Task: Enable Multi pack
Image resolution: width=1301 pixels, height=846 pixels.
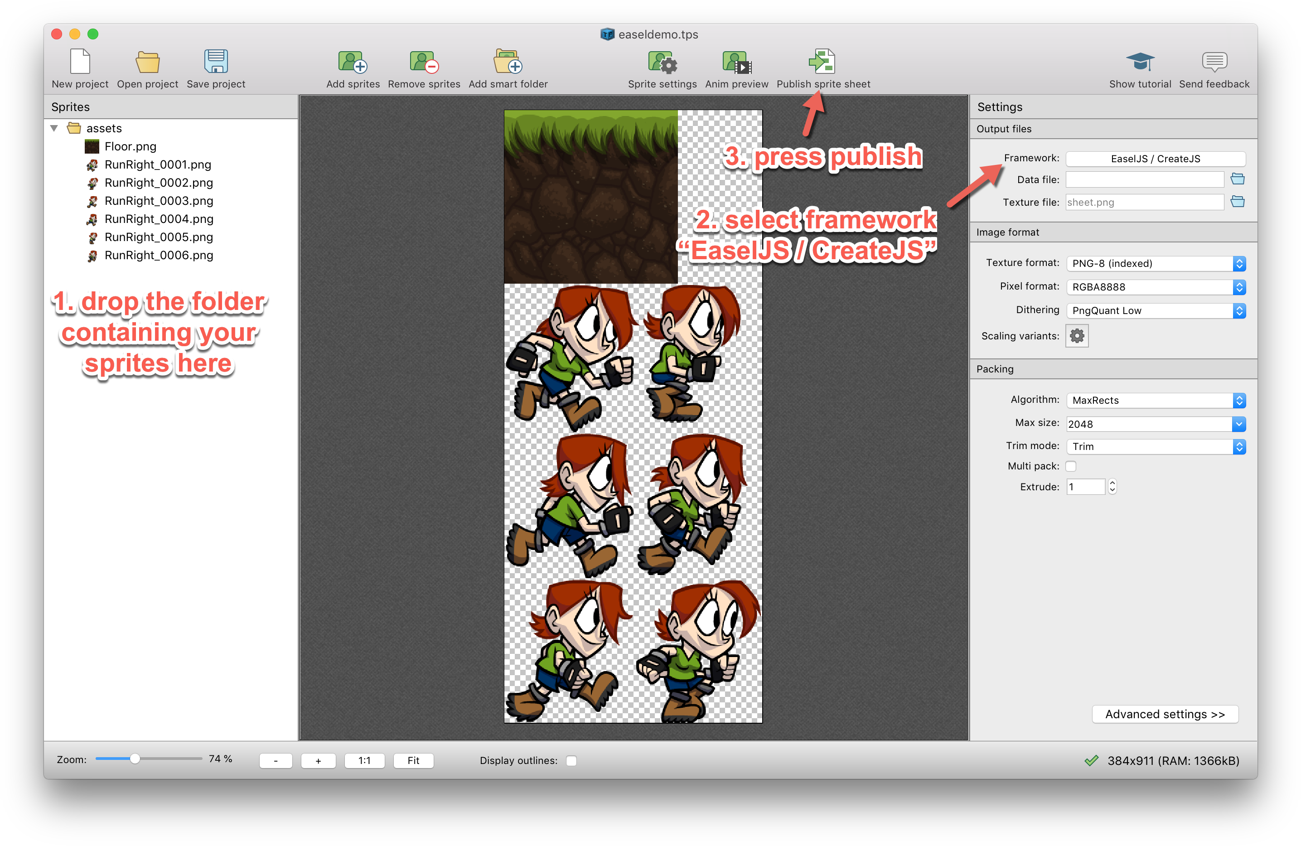Action: [1071, 466]
